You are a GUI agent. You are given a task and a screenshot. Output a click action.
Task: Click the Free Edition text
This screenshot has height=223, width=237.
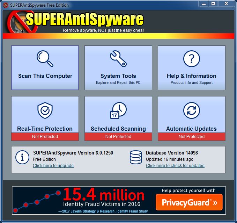click(x=44, y=159)
